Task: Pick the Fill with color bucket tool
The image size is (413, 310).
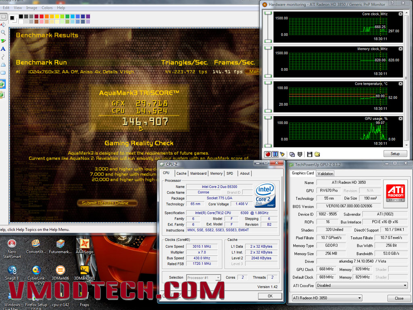Action: (3, 25)
